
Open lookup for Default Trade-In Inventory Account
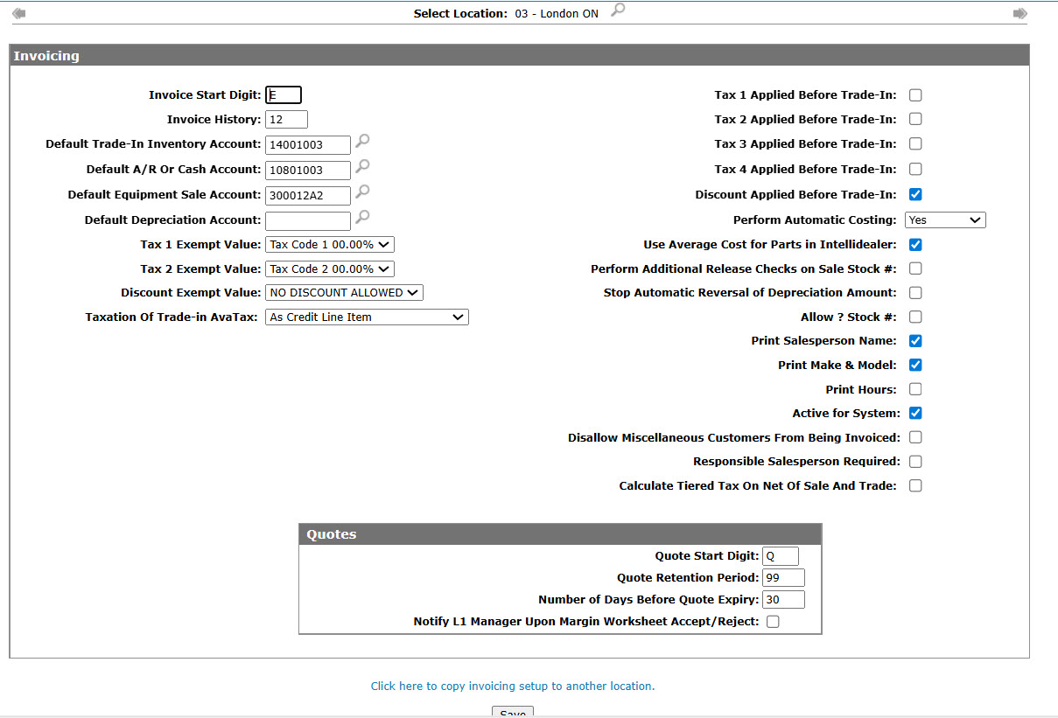(362, 141)
